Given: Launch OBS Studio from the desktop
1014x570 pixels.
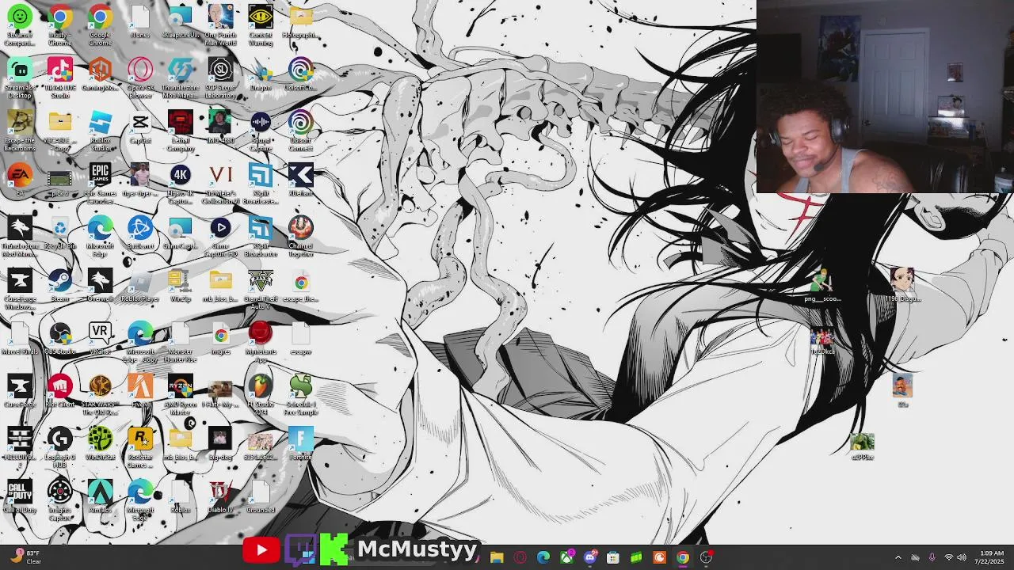Looking at the screenshot, I should (60, 338).
